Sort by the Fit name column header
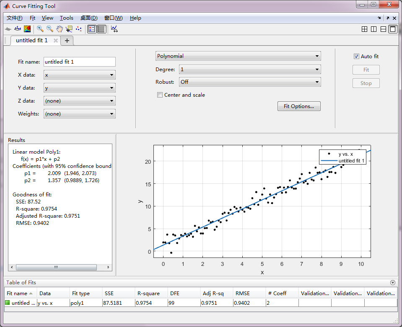The image size is (402, 327). 21,294
